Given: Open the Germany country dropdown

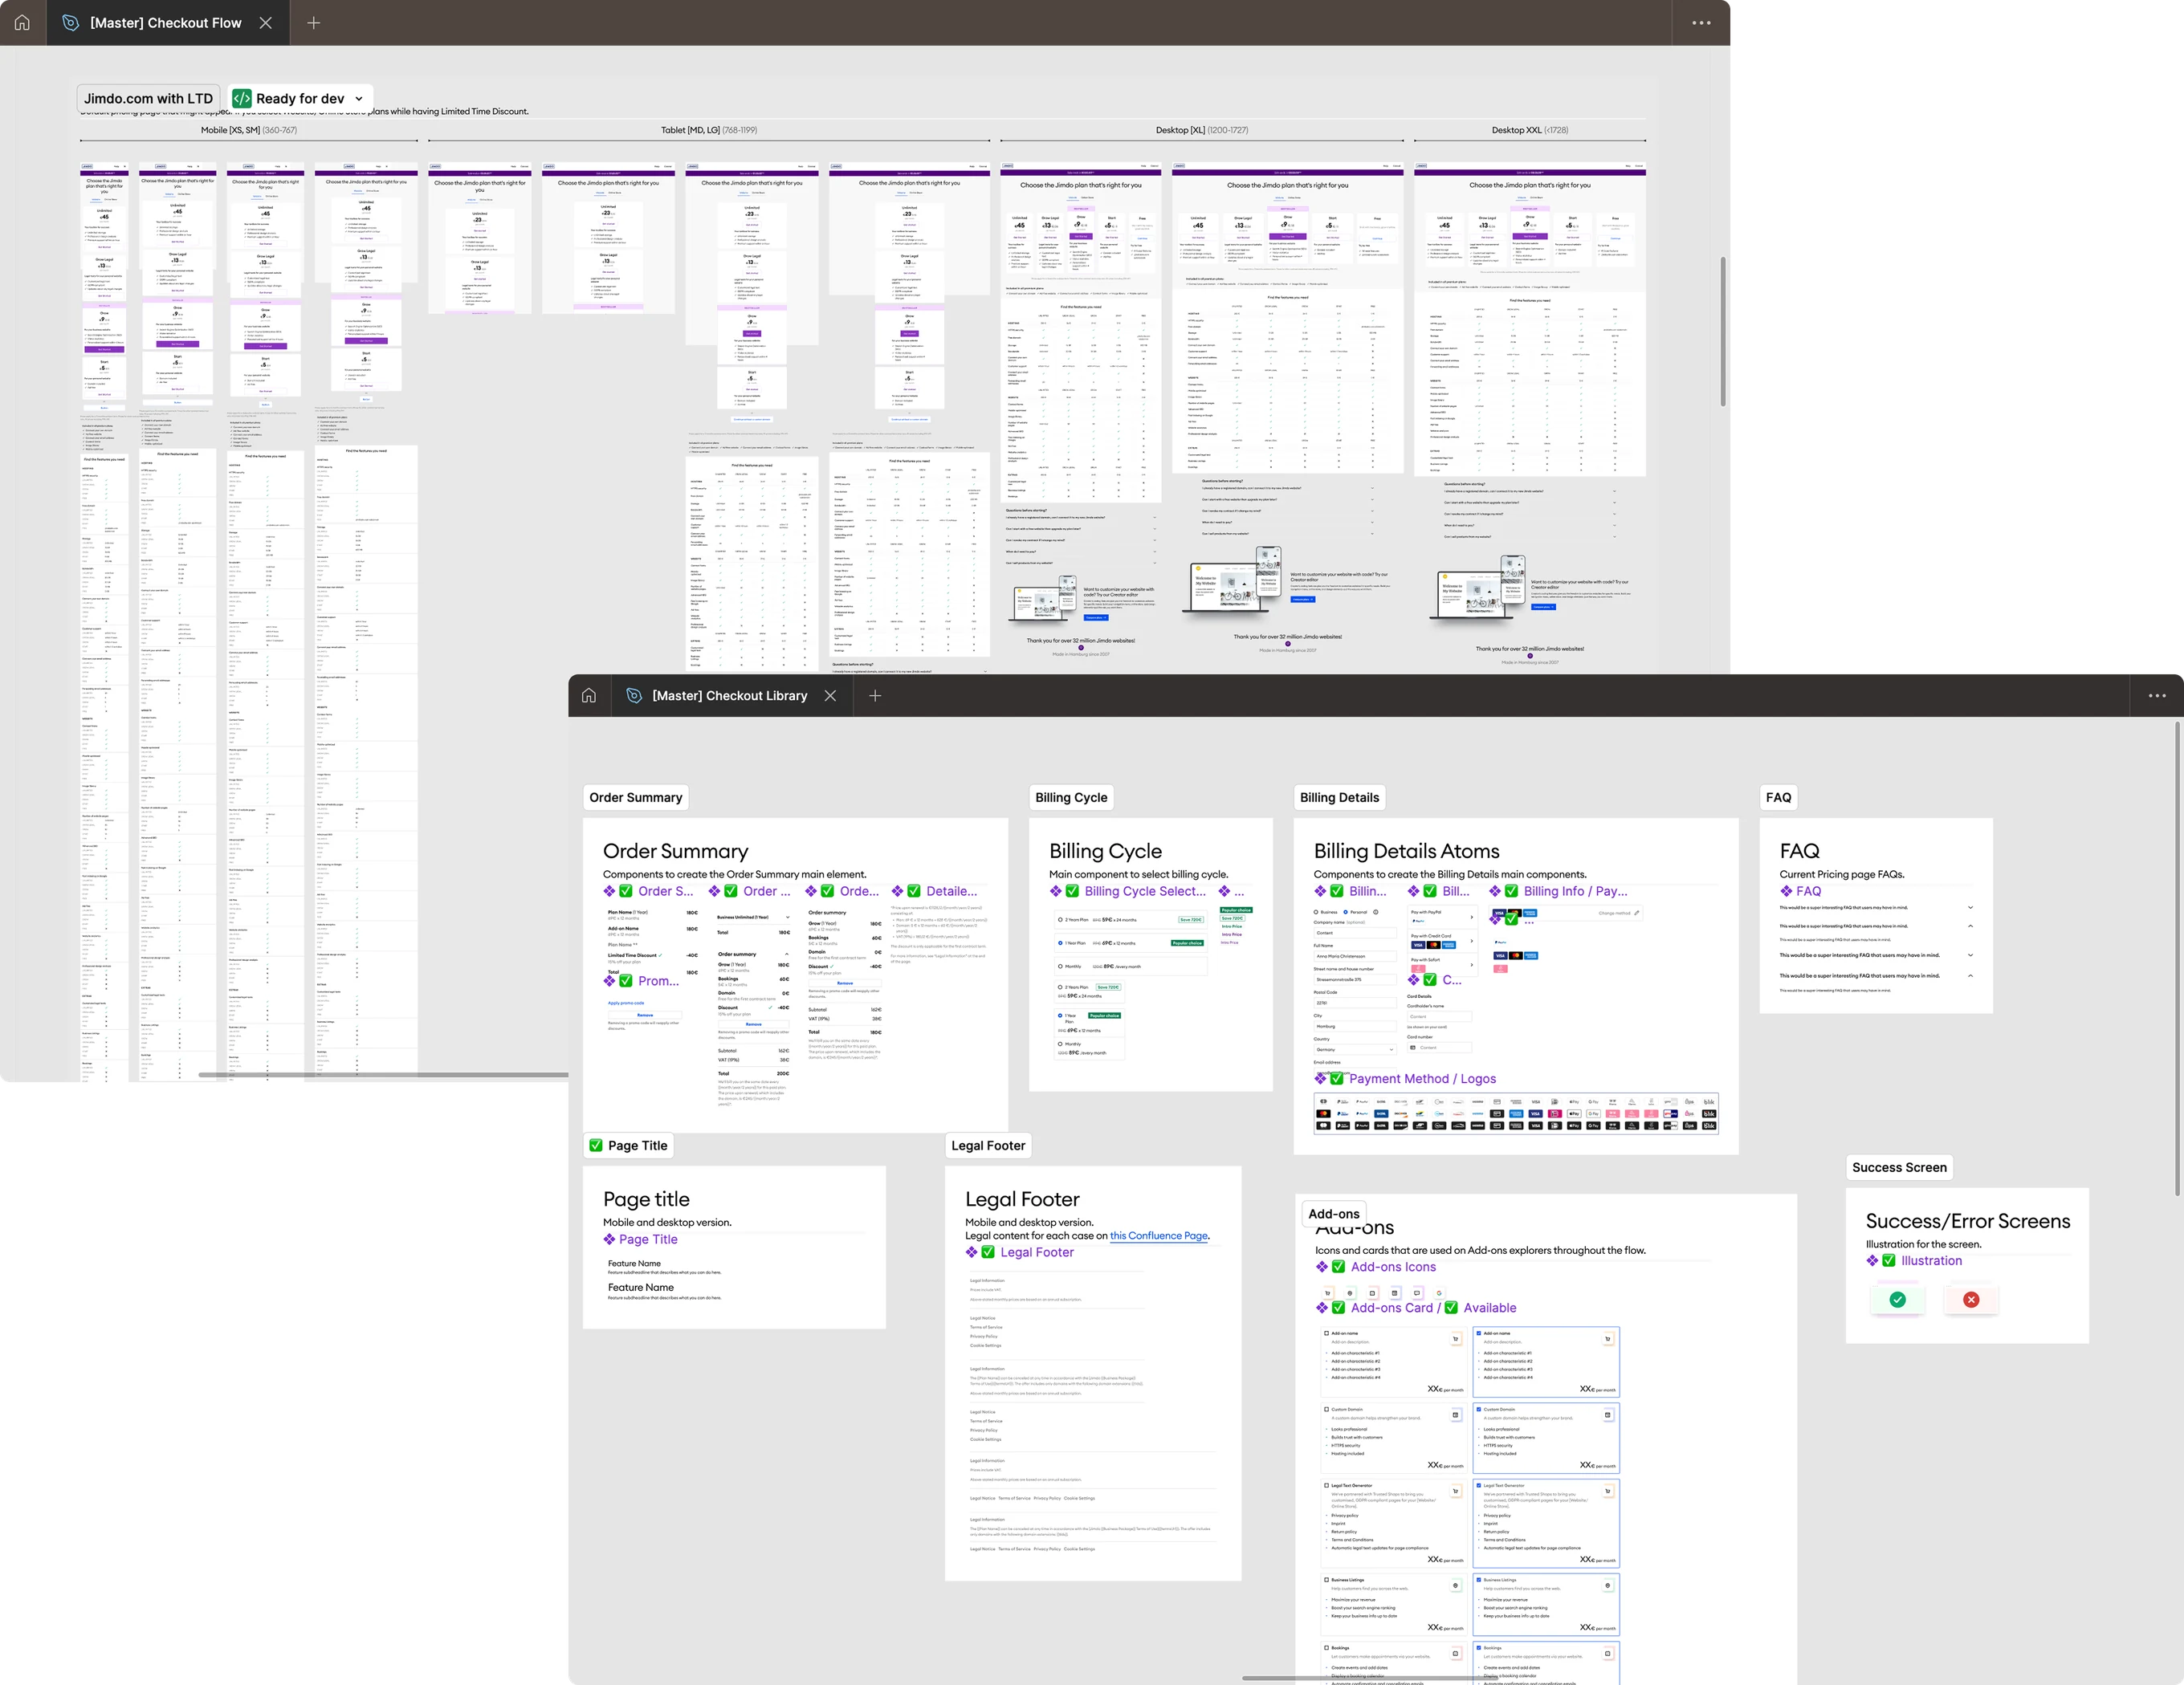Looking at the screenshot, I should tap(1355, 1050).
